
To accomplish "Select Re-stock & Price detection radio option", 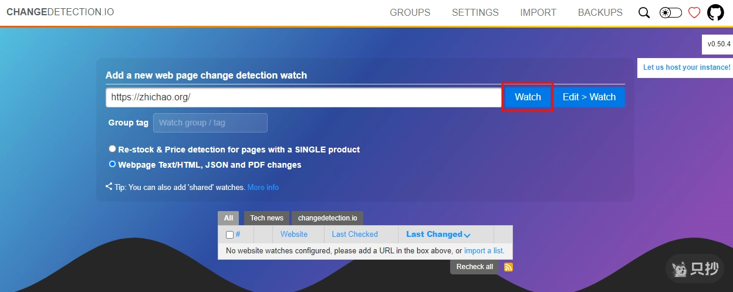I will tap(112, 149).
